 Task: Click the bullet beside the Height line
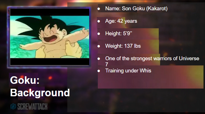[x=99, y=34]
